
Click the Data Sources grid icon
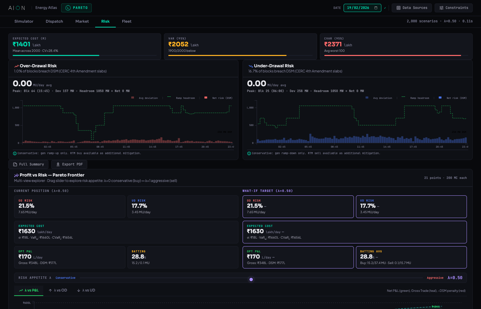pyautogui.click(x=399, y=8)
